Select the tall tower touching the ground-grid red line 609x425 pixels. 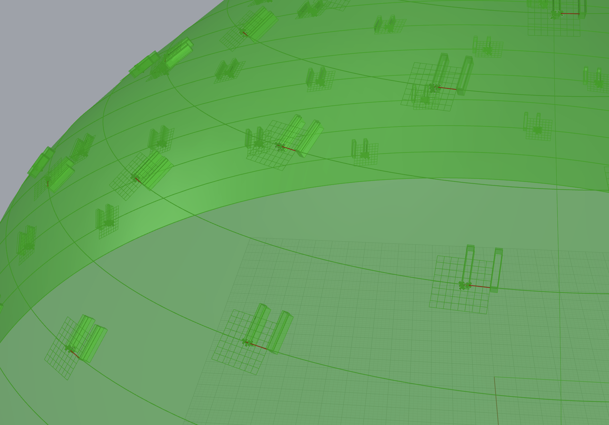click(x=496, y=270)
